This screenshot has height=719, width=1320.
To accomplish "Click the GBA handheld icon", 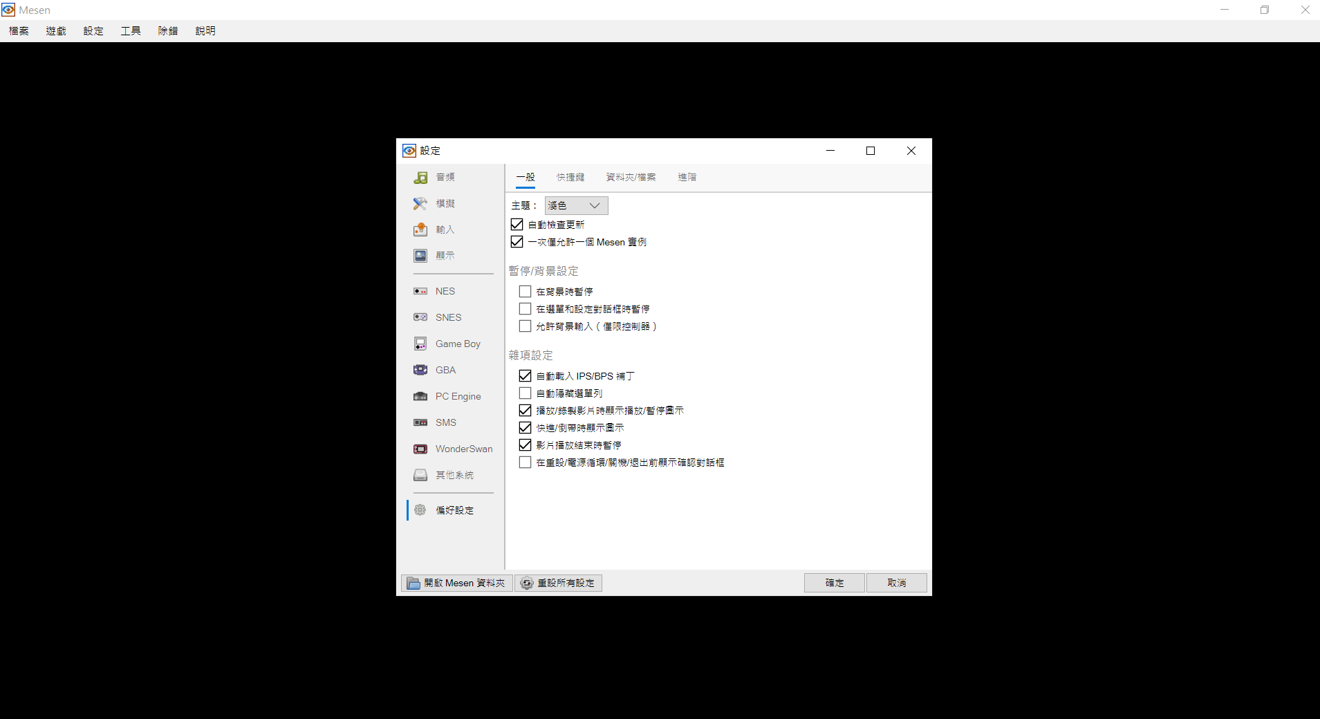I will click(420, 370).
